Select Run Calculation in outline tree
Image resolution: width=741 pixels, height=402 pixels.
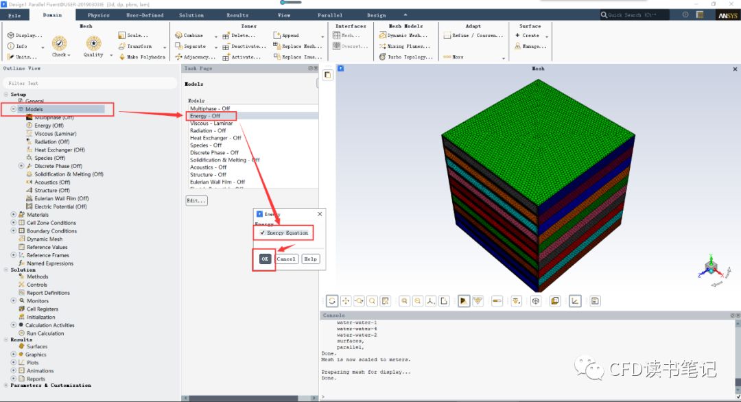click(x=45, y=333)
